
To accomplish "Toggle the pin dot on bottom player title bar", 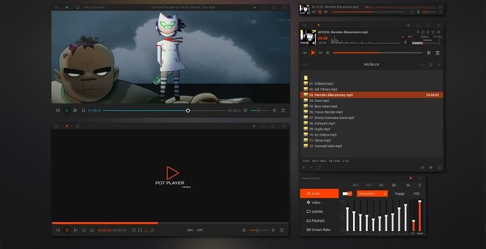I will click(67, 126).
